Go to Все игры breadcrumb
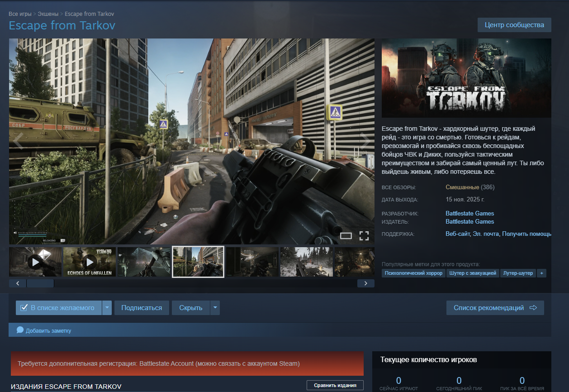The width and height of the screenshot is (569, 392). (20, 14)
